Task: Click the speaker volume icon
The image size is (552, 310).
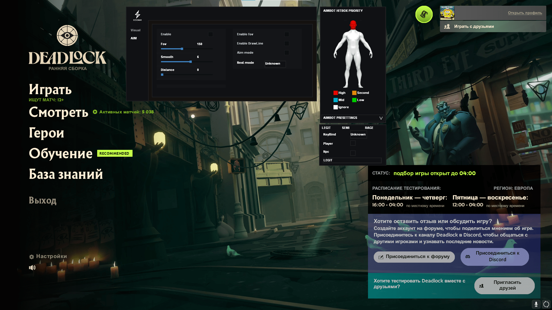Action: pos(32,268)
